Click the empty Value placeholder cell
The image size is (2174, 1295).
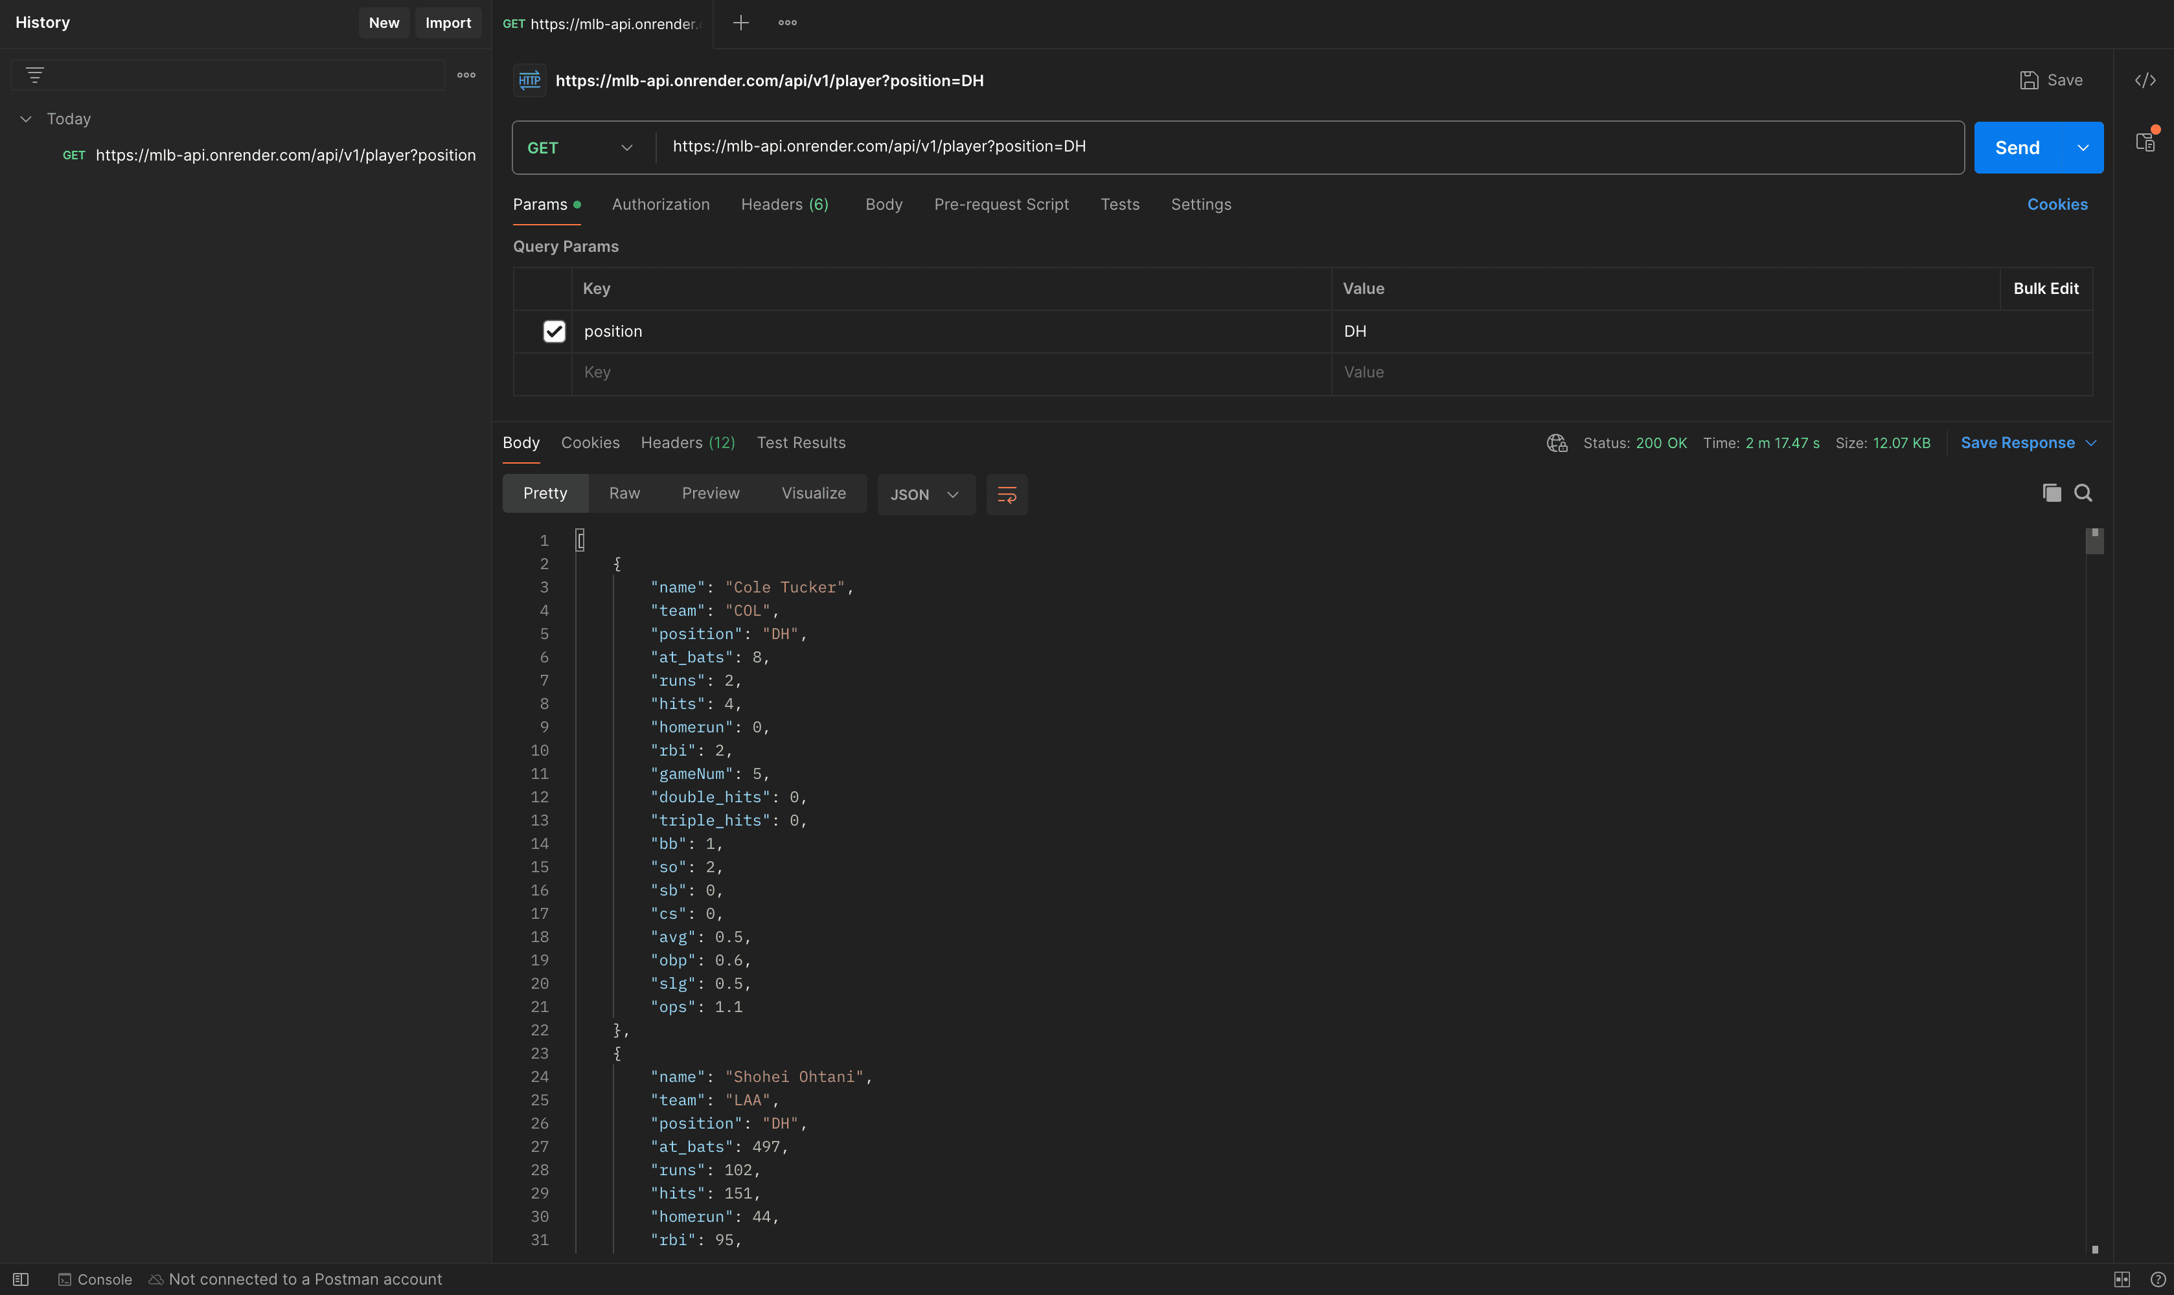[1711, 372]
